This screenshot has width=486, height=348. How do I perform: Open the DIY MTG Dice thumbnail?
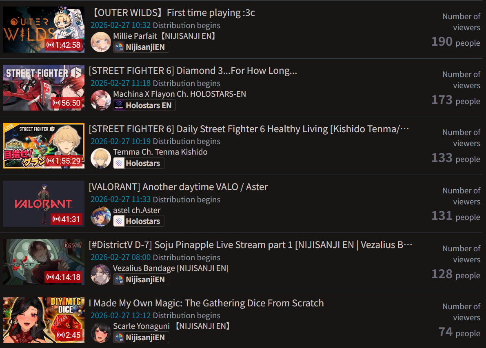click(x=44, y=320)
